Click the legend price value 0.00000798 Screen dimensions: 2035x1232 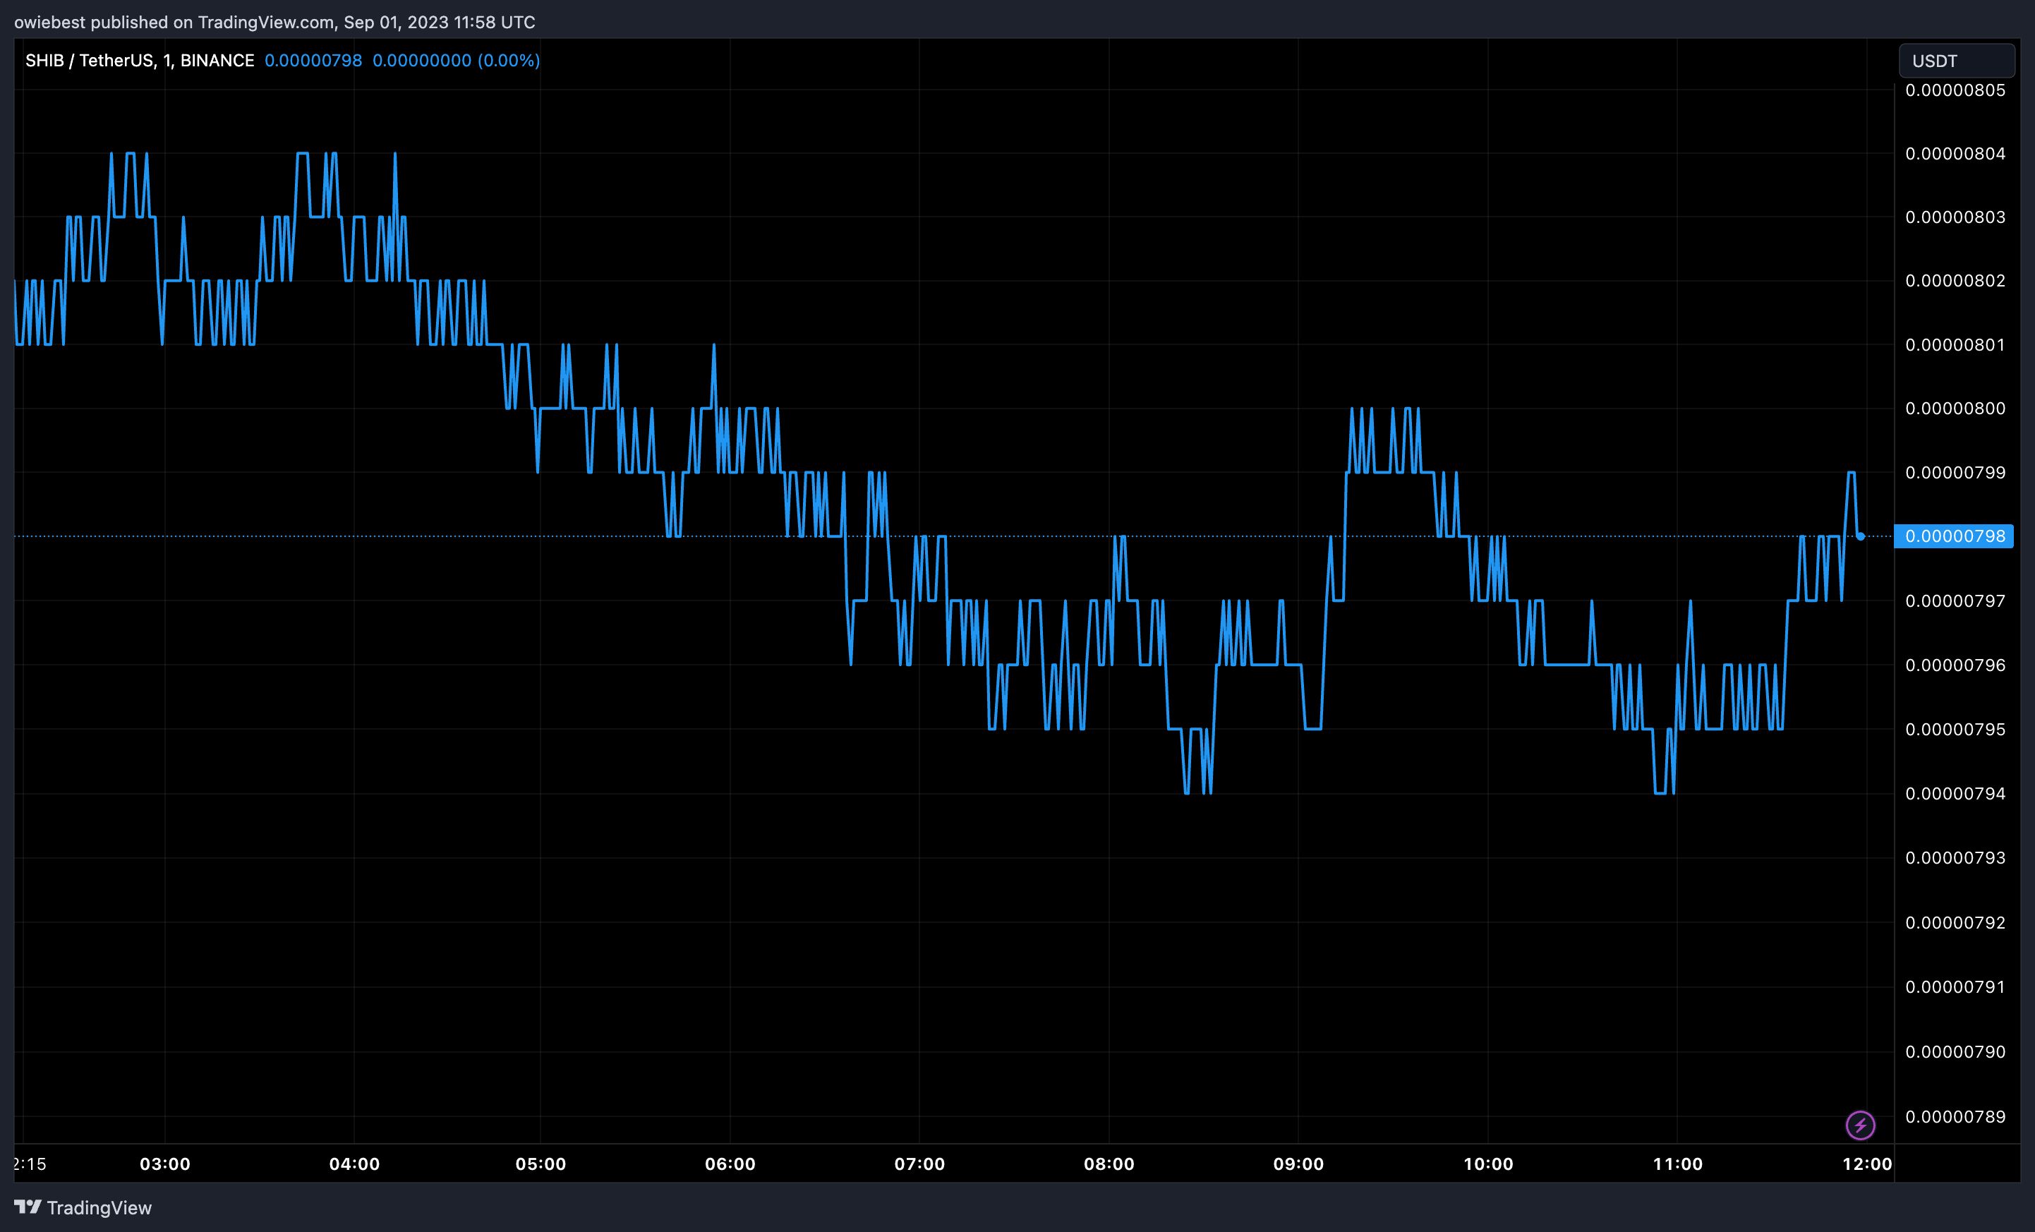click(313, 60)
